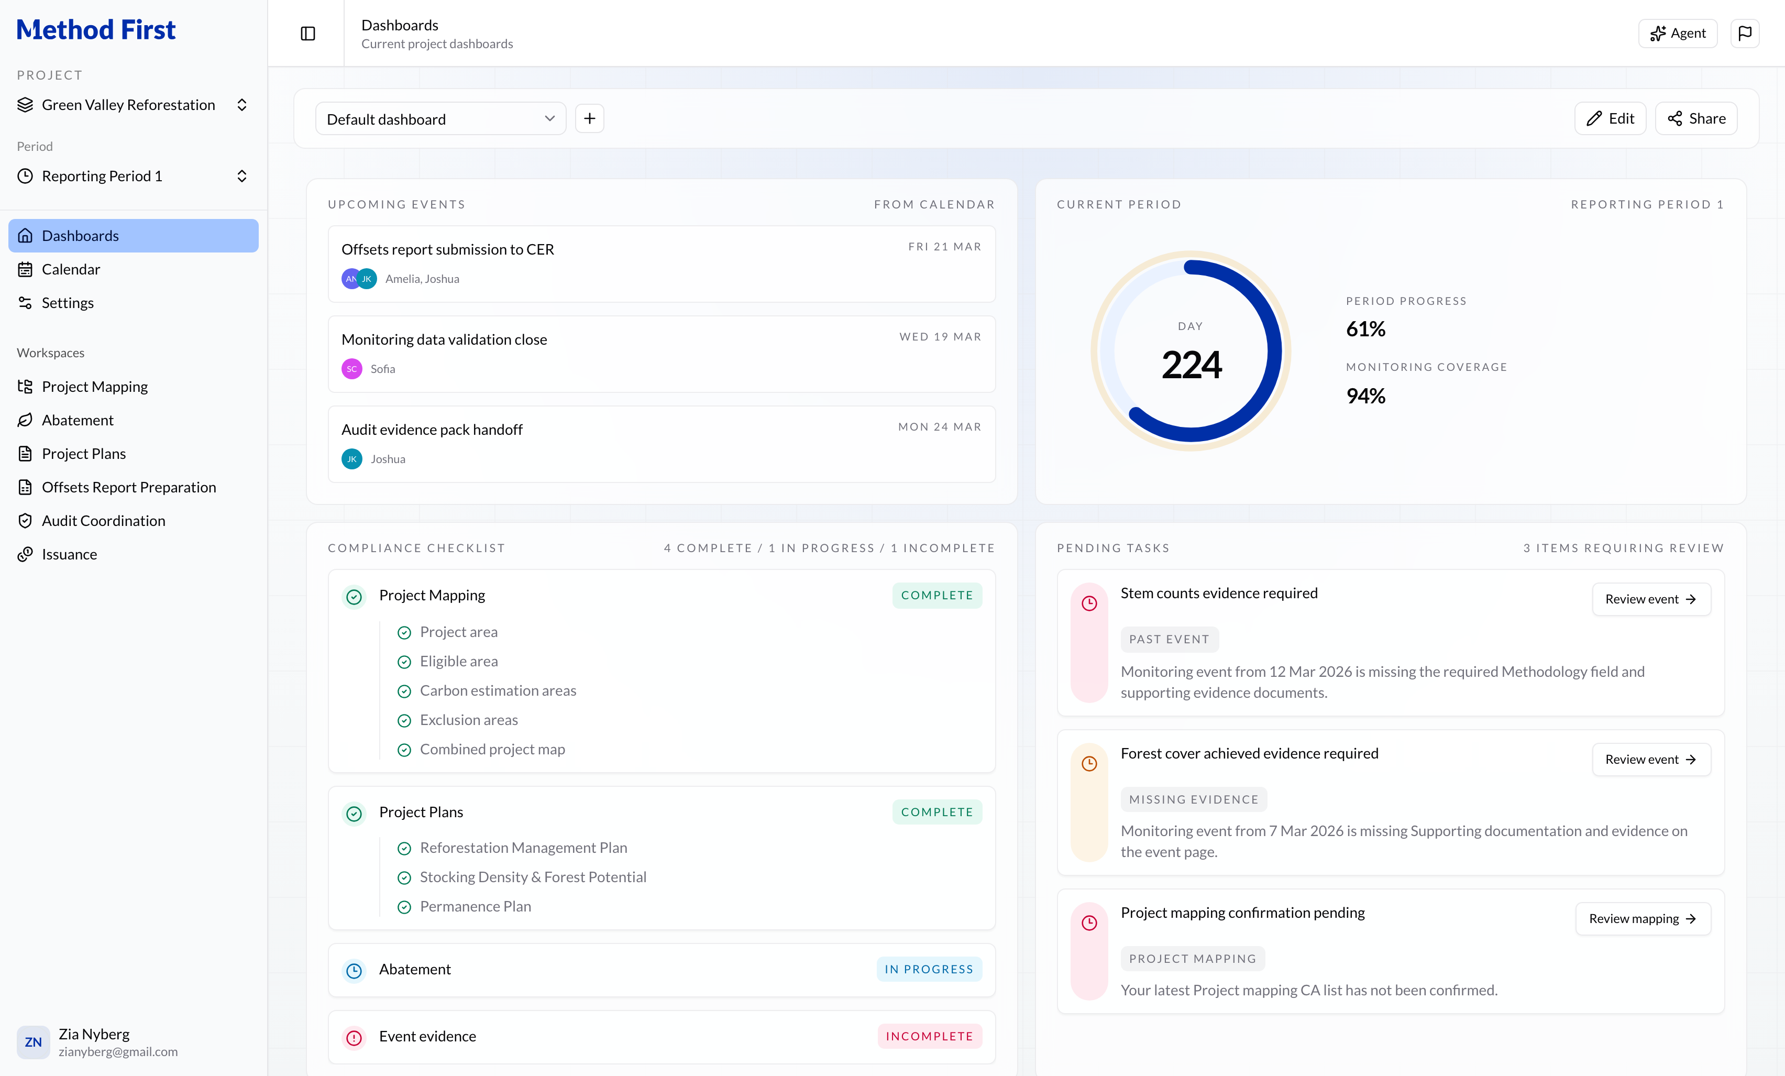The width and height of the screenshot is (1785, 1076).
Task: Click clock icon on Stem counts task
Action: [x=1089, y=603]
